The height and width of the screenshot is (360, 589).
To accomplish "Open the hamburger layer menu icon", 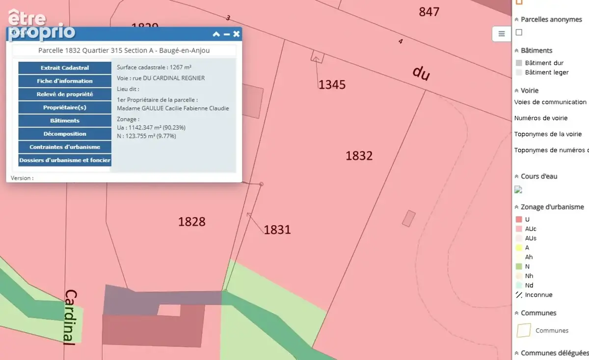I will coord(501,34).
